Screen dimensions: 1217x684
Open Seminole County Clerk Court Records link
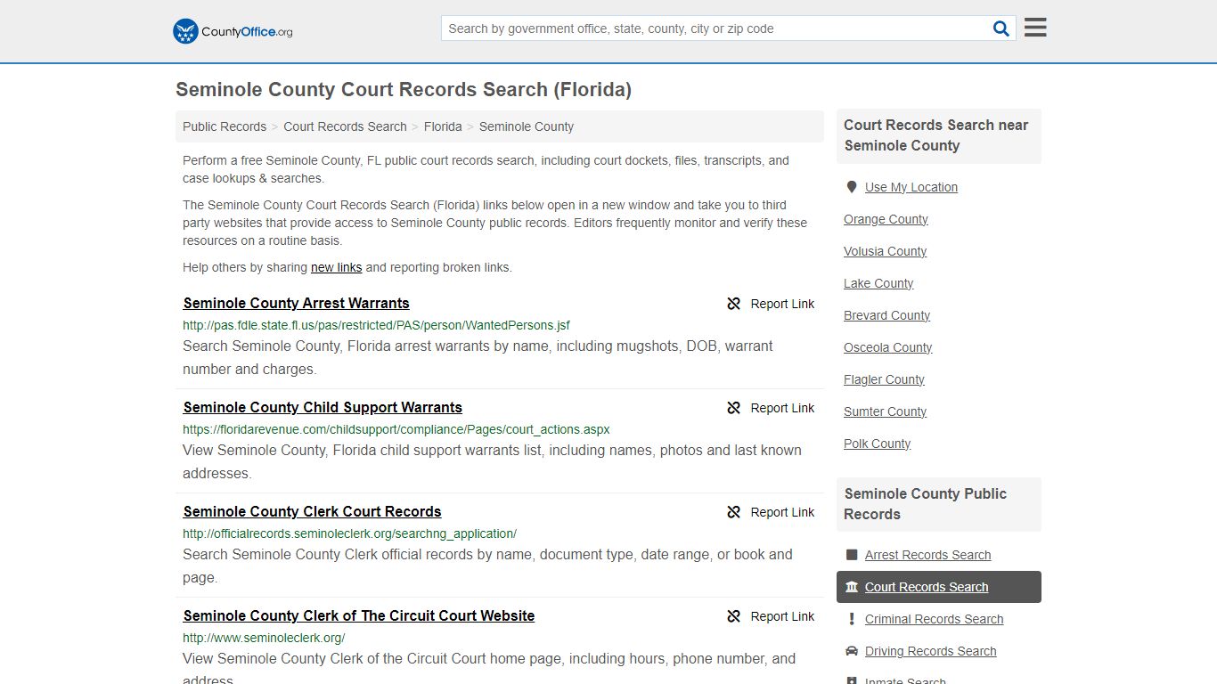(313, 511)
